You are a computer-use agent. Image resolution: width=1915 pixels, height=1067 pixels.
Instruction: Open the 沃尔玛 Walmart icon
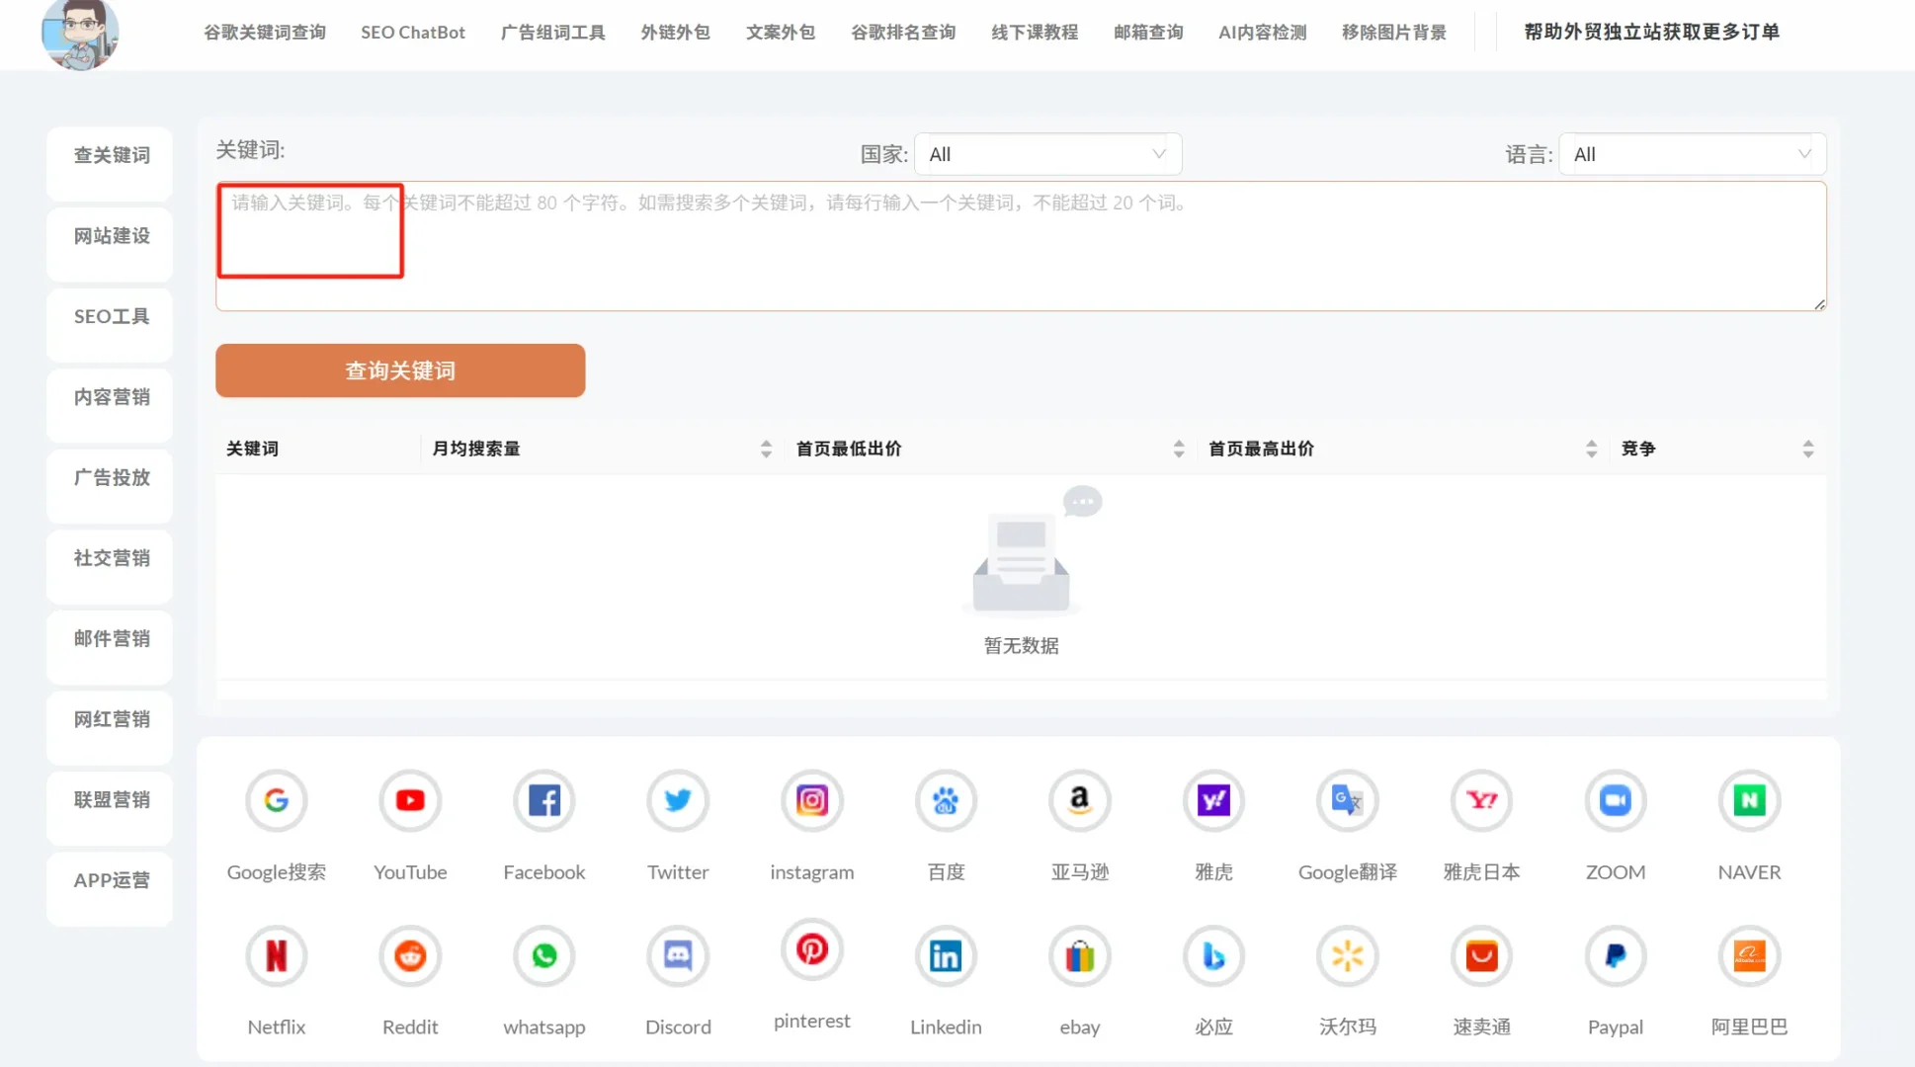pos(1348,955)
